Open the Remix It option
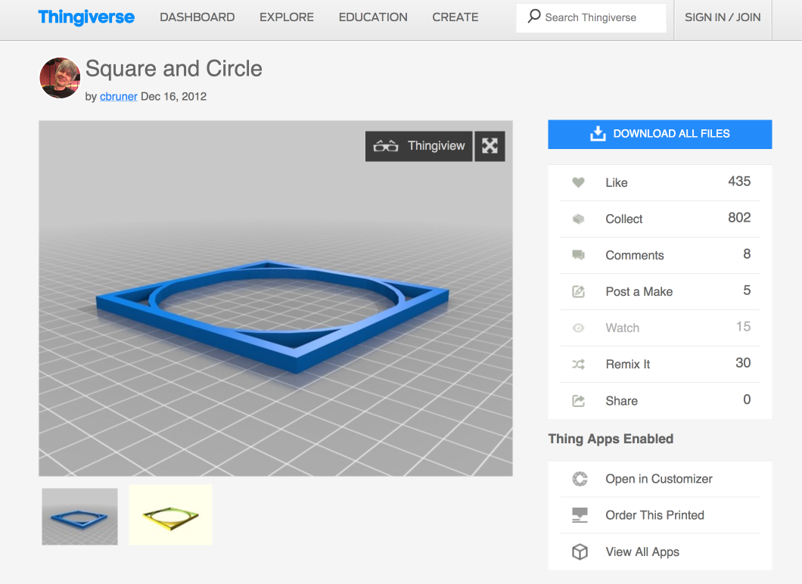 click(627, 364)
